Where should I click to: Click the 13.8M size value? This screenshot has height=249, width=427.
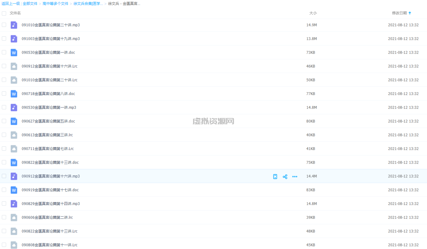point(312,39)
